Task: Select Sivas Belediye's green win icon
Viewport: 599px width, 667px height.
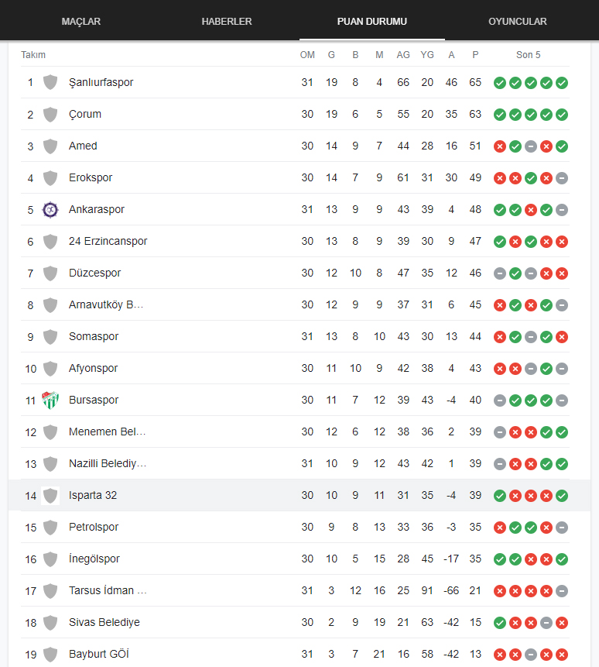Action: 500,623
